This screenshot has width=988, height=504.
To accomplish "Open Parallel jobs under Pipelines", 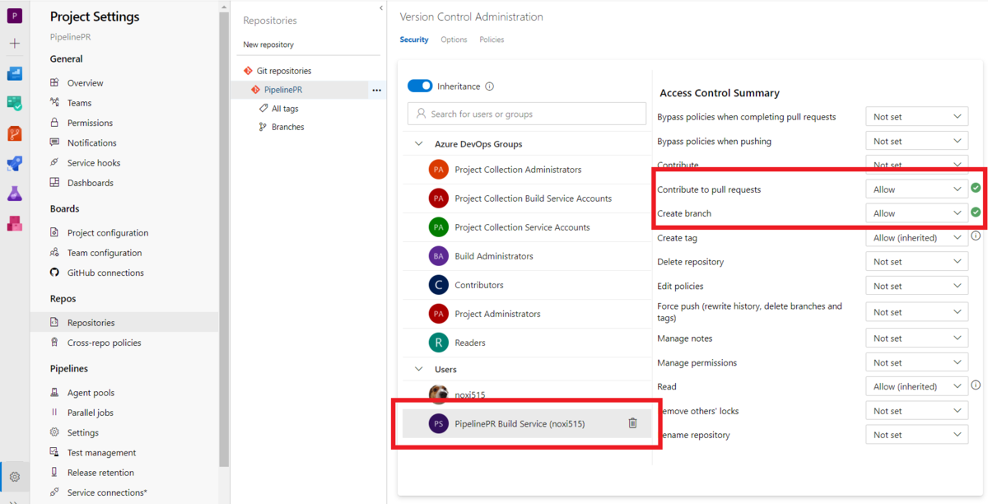I will [x=91, y=413].
